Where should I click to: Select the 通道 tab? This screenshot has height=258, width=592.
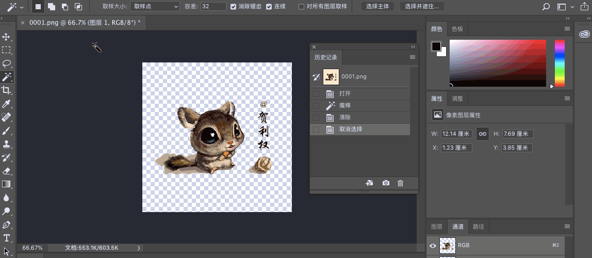point(457,227)
